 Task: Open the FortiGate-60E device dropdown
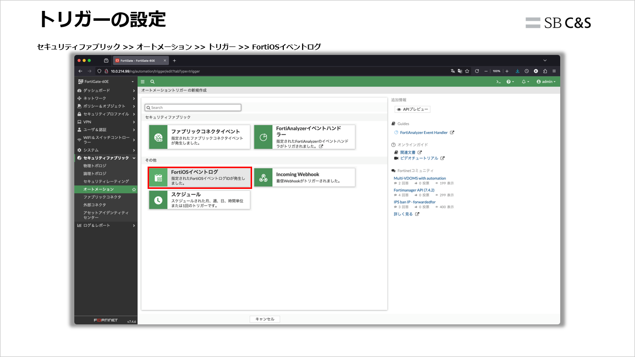(106, 82)
